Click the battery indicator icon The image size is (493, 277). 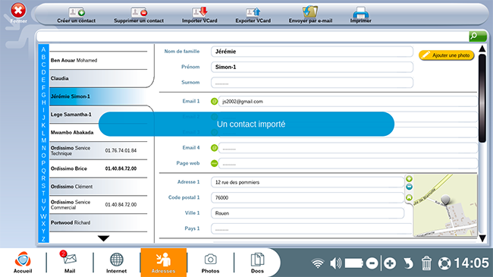[354, 263]
